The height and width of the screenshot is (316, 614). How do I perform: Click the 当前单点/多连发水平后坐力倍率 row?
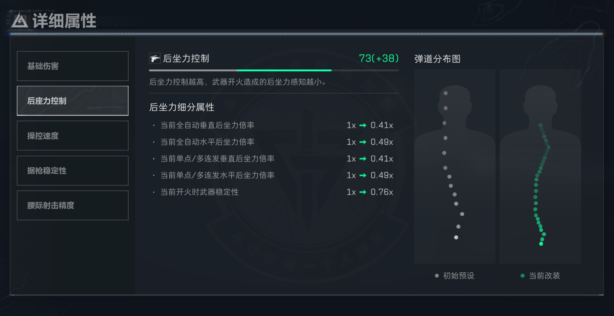click(x=274, y=175)
